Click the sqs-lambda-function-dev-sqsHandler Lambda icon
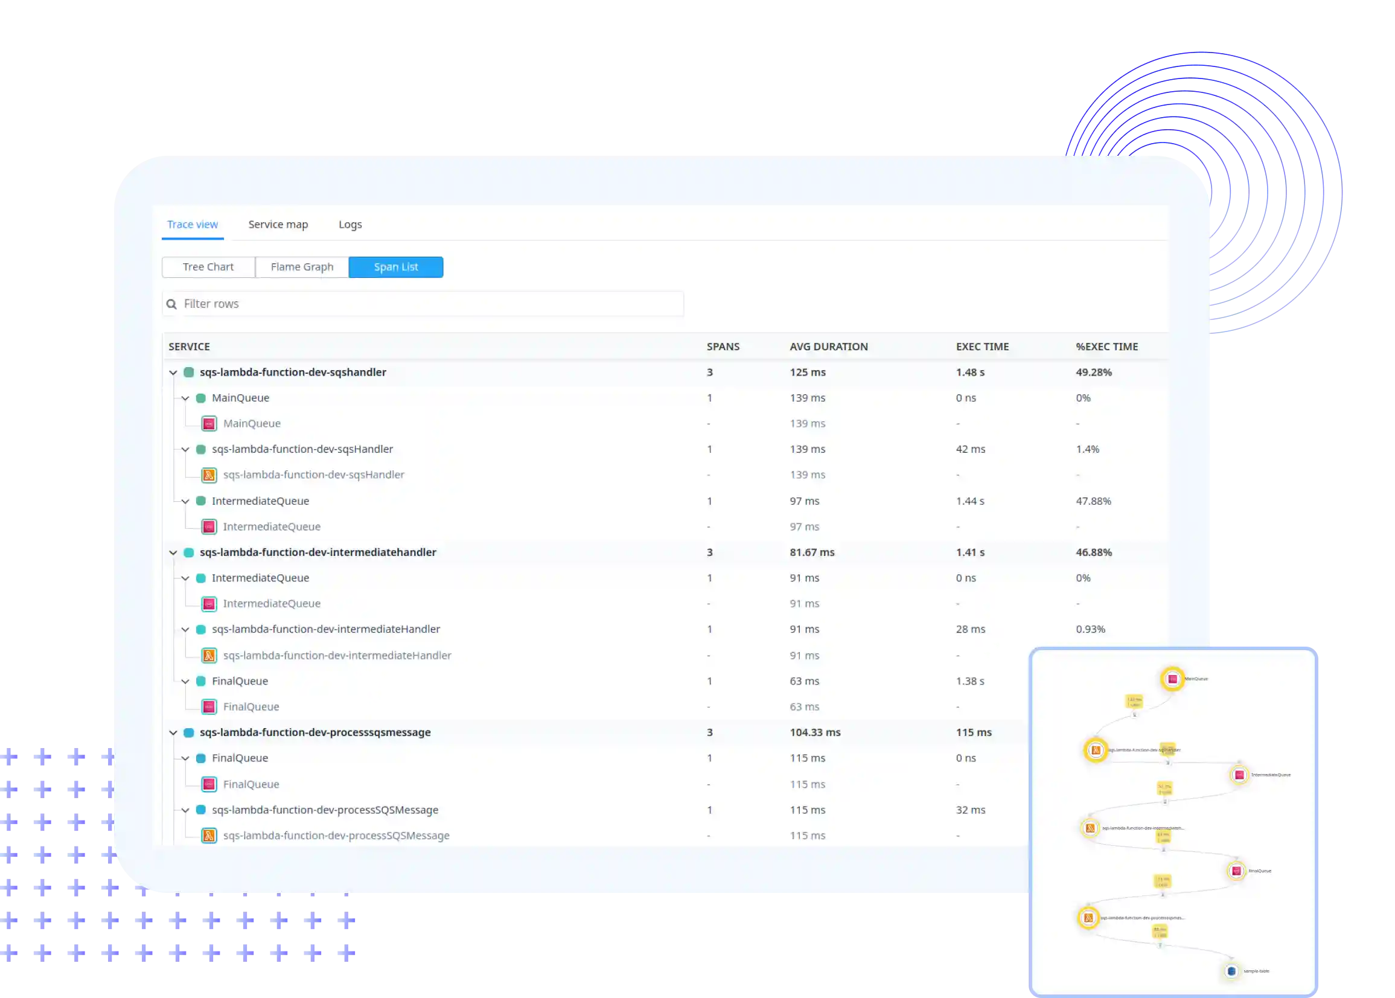This screenshot has height=998, width=1395. [211, 474]
